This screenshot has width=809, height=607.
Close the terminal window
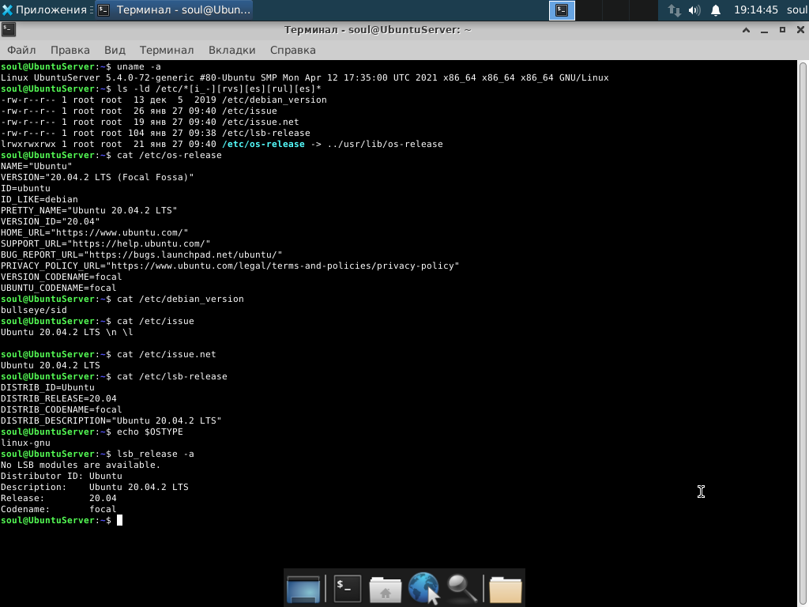(800, 30)
